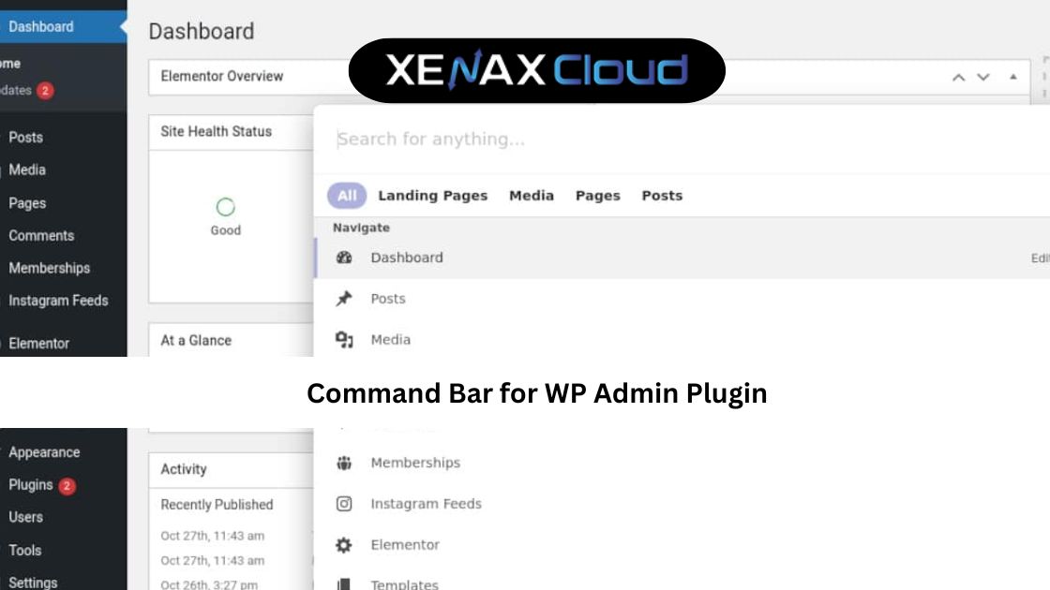
Task: Click the Activity widget heading
Action: point(184,469)
